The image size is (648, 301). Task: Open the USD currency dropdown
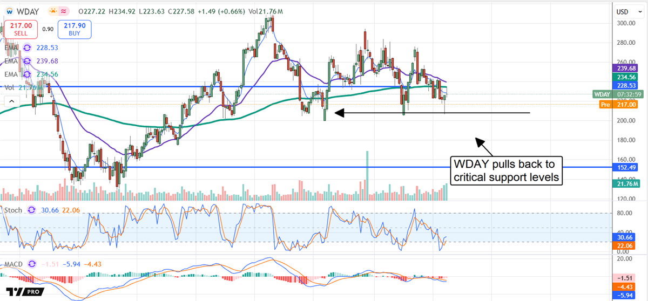click(x=627, y=11)
